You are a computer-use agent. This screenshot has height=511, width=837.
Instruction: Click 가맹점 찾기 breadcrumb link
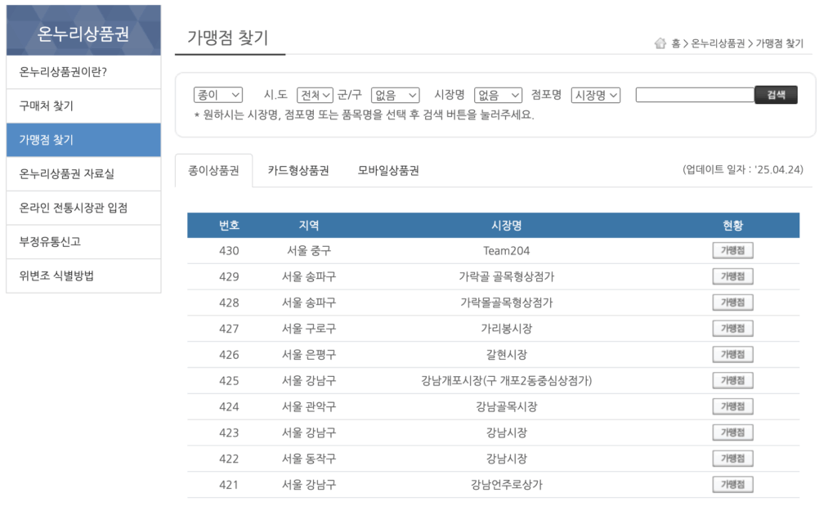(779, 44)
